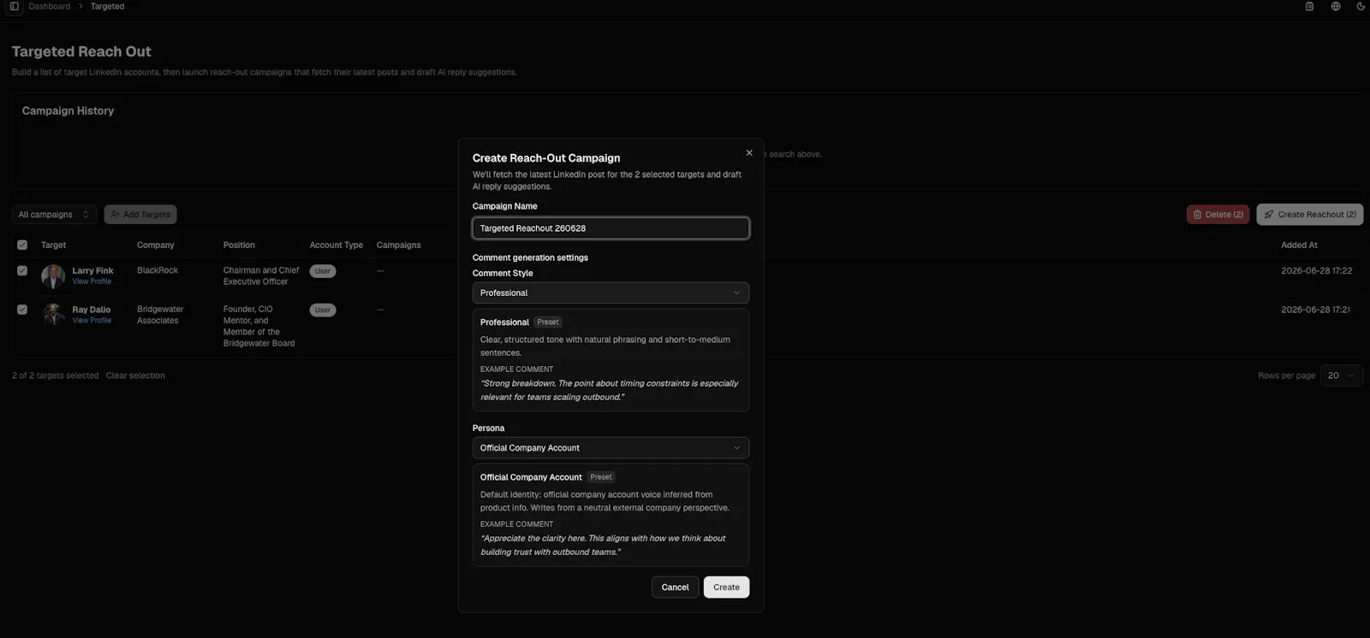
Task: Toggle the select-all targets checkbox
Action: [22, 245]
